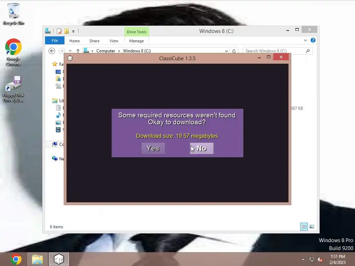Screen dimensions: 355x266
Task: Click Downloads icon under Favorites
Action: pos(58,79)
